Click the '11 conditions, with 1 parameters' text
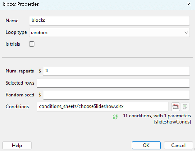This screenshot has height=151, width=195. 157,116
